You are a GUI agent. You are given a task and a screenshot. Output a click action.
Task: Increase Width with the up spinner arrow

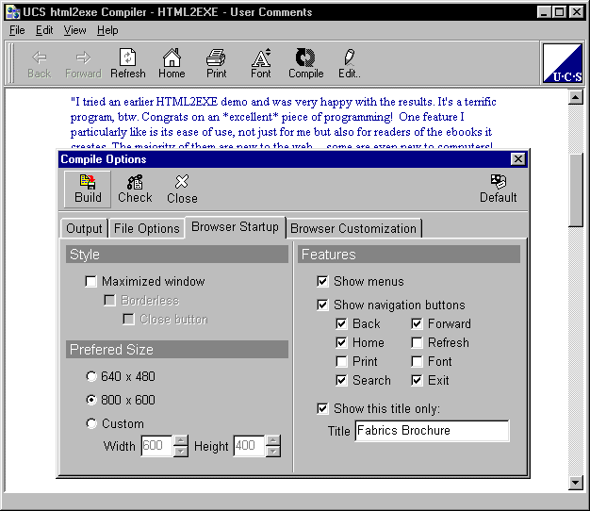pyautogui.click(x=181, y=440)
